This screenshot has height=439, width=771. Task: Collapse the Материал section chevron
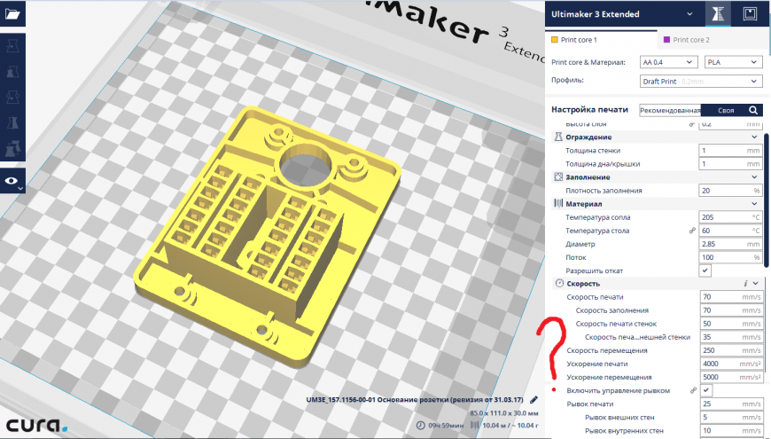[x=754, y=203]
